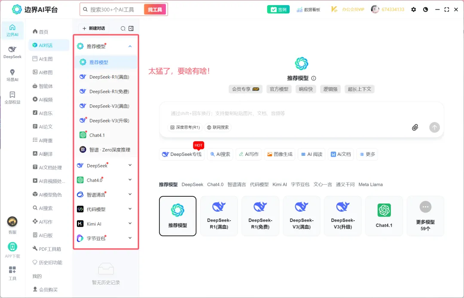Viewport: 464px width, 298px height.
Task: Open 场景AI in the left rail
Action: pyautogui.click(x=12, y=75)
